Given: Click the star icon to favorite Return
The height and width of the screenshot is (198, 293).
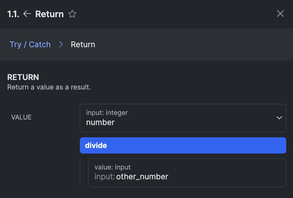Looking at the screenshot, I should coord(72,14).
